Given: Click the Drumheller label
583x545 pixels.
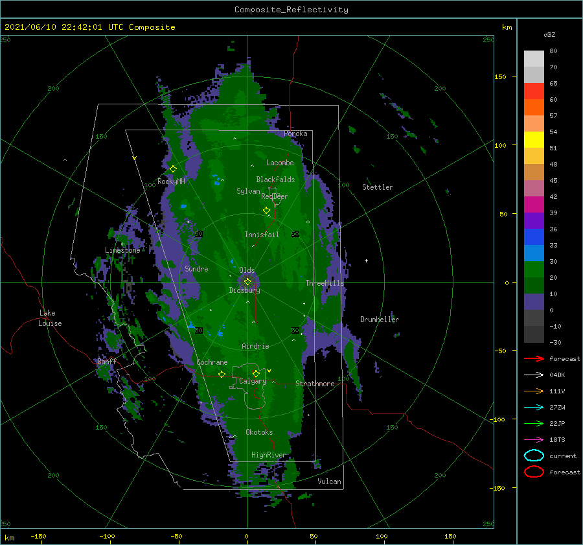Looking at the screenshot, I should click(x=380, y=319).
